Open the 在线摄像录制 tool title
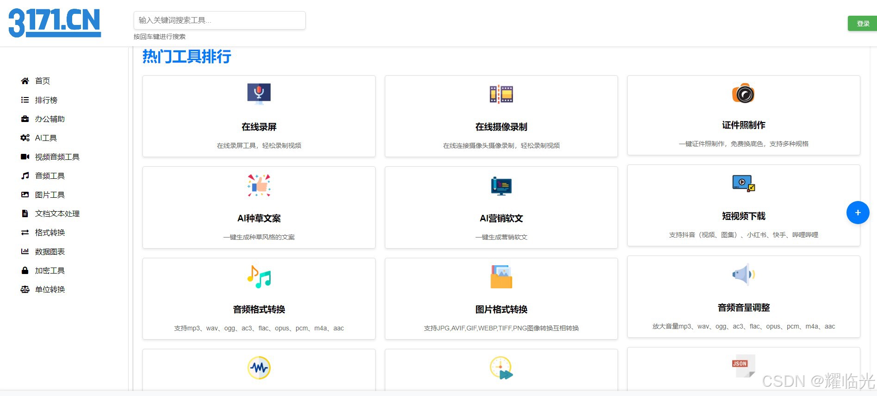877x396 pixels. (501, 127)
